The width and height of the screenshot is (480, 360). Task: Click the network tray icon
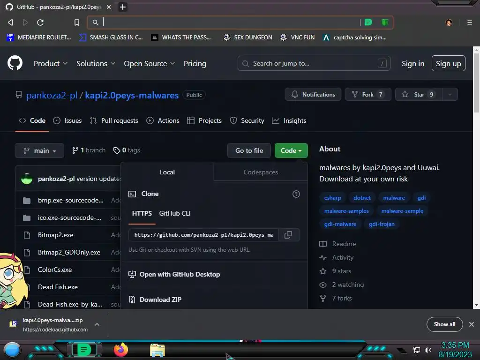(417, 350)
